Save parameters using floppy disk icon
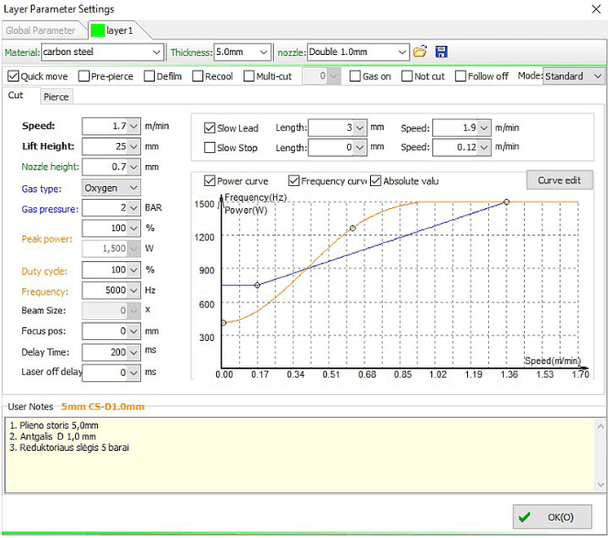Screen dimensions: 610x538 click(441, 51)
